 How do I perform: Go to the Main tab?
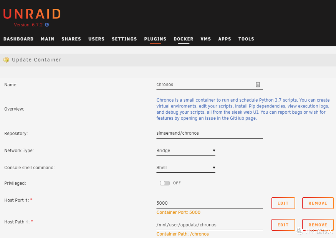[48, 39]
